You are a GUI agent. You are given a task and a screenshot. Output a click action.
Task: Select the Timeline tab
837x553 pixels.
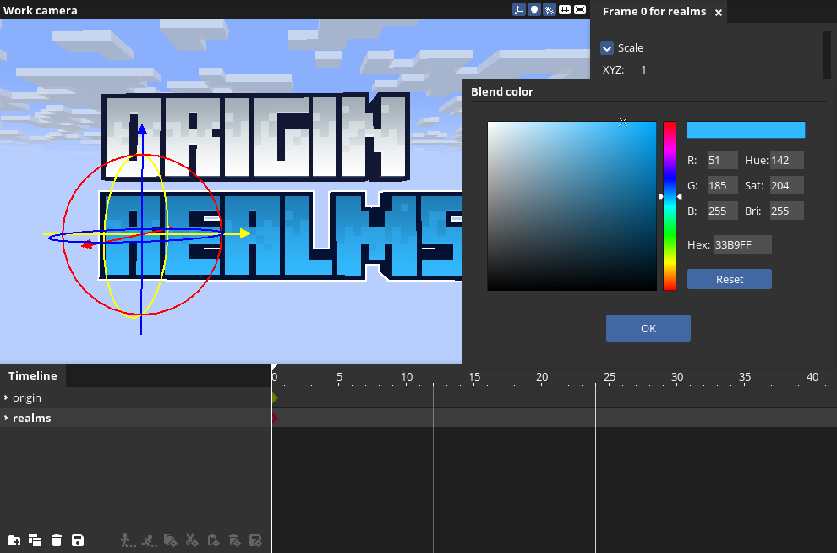33,375
